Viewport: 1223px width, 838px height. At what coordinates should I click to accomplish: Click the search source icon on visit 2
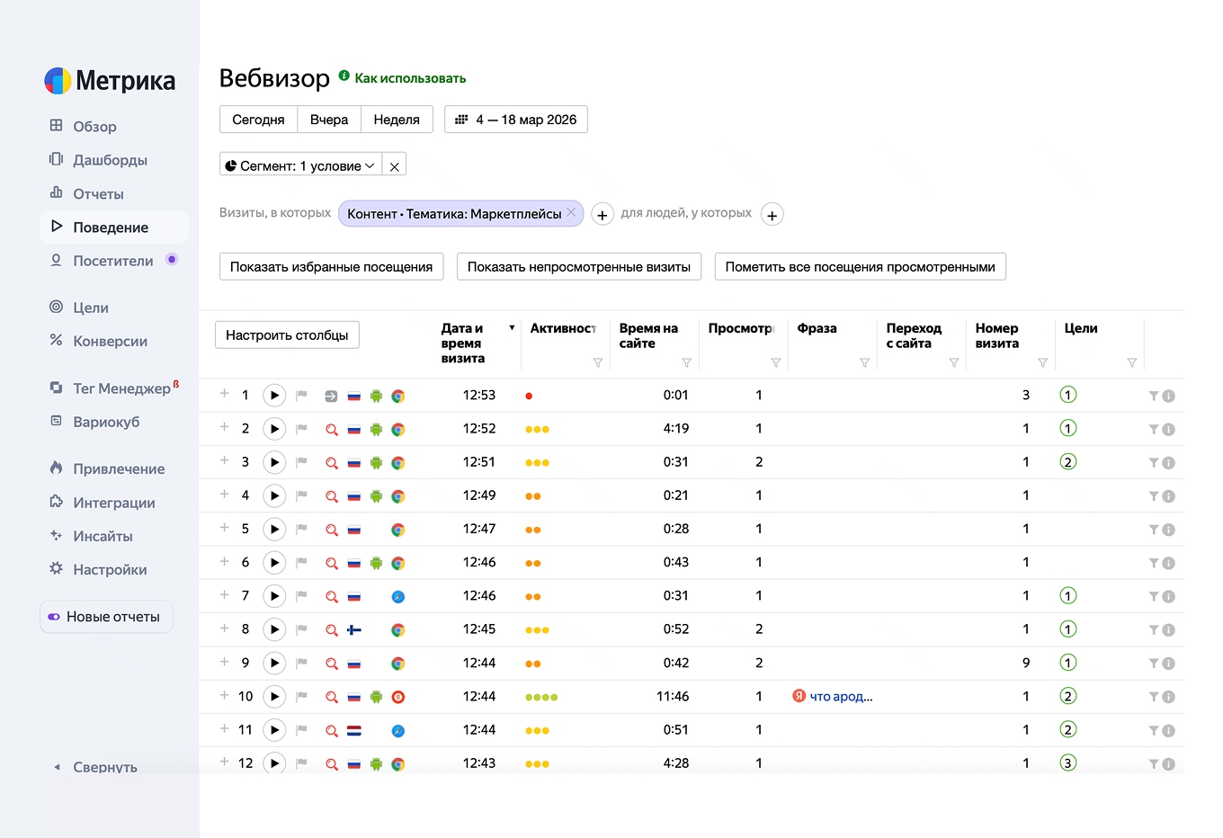tap(332, 430)
